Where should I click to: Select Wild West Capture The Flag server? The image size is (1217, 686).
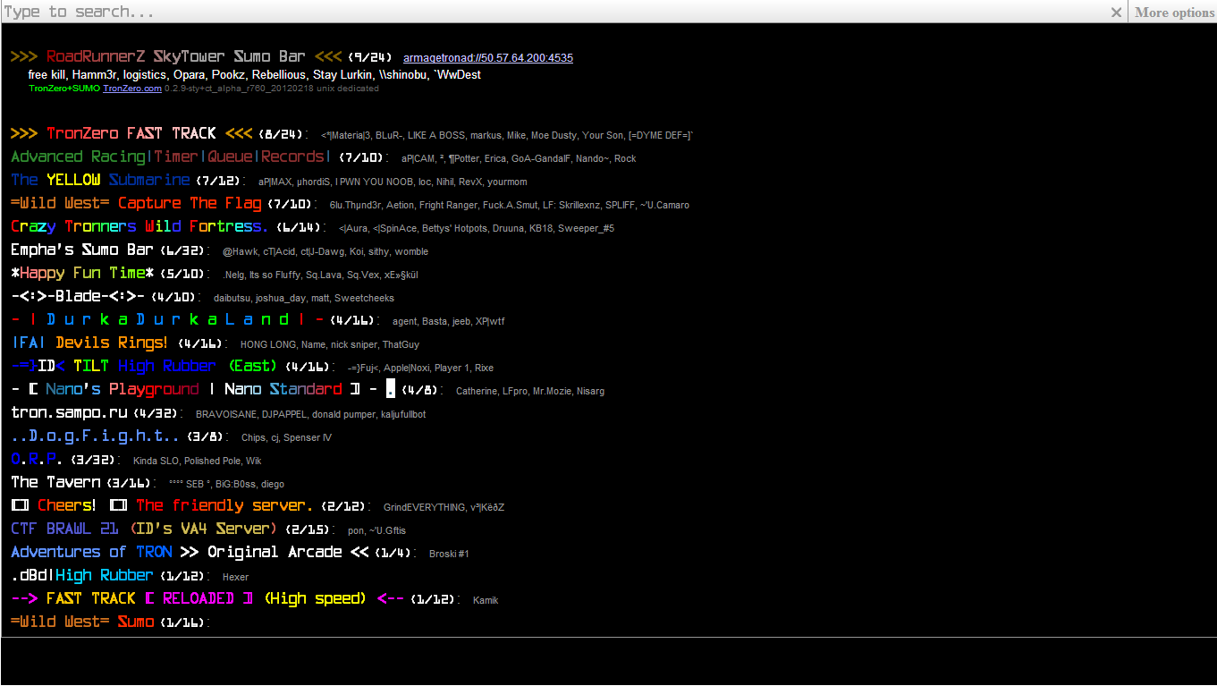click(136, 204)
